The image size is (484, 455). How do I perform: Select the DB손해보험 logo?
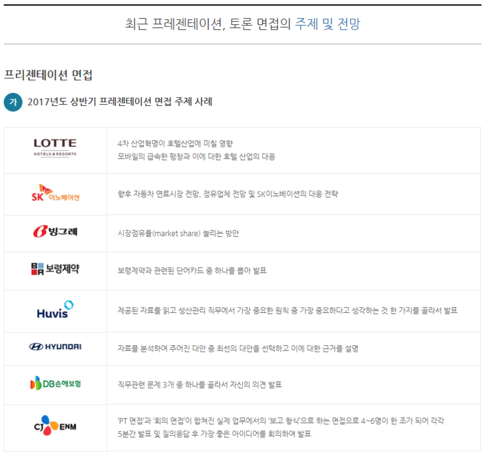pyautogui.click(x=55, y=384)
